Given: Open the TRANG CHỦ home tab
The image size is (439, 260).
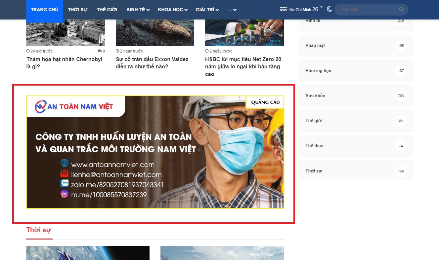Looking at the screenshot, I should (x=45, y=10).
